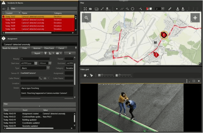The image size is (203, 133).
Task: Sort incidents by the Created column header
Action: tap(9, 13)
